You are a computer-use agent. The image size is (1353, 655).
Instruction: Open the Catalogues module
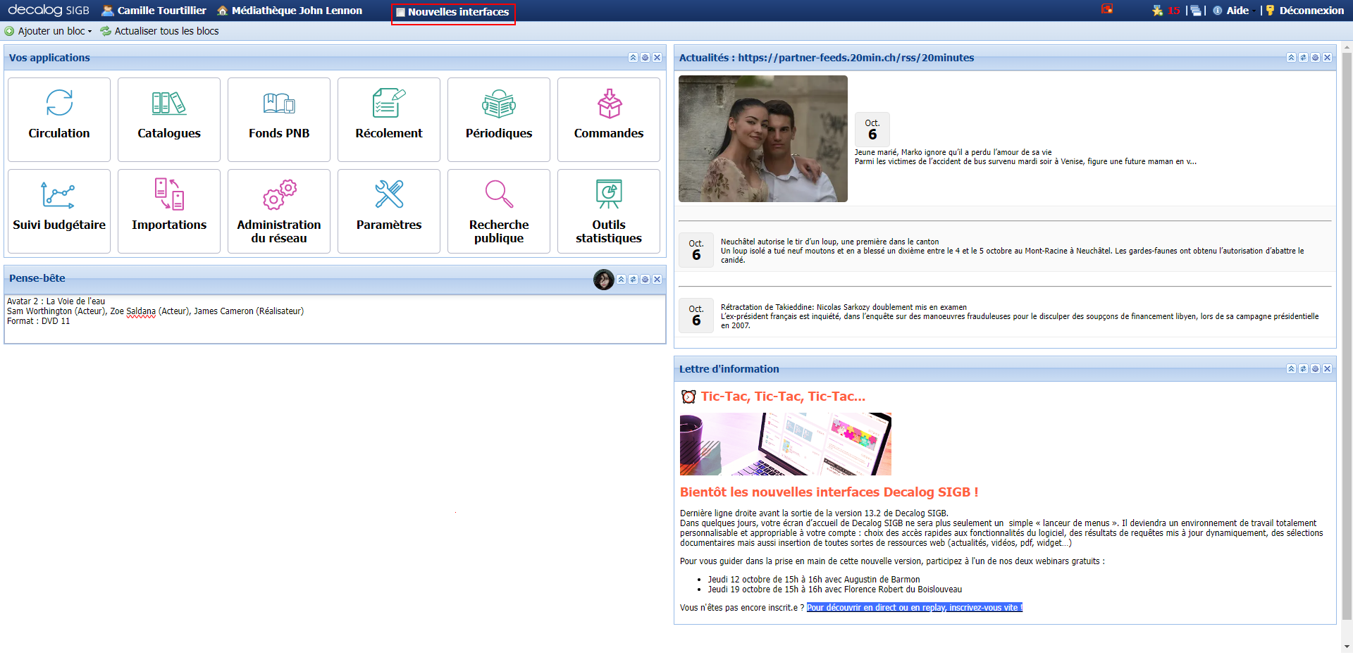point(169,120)
